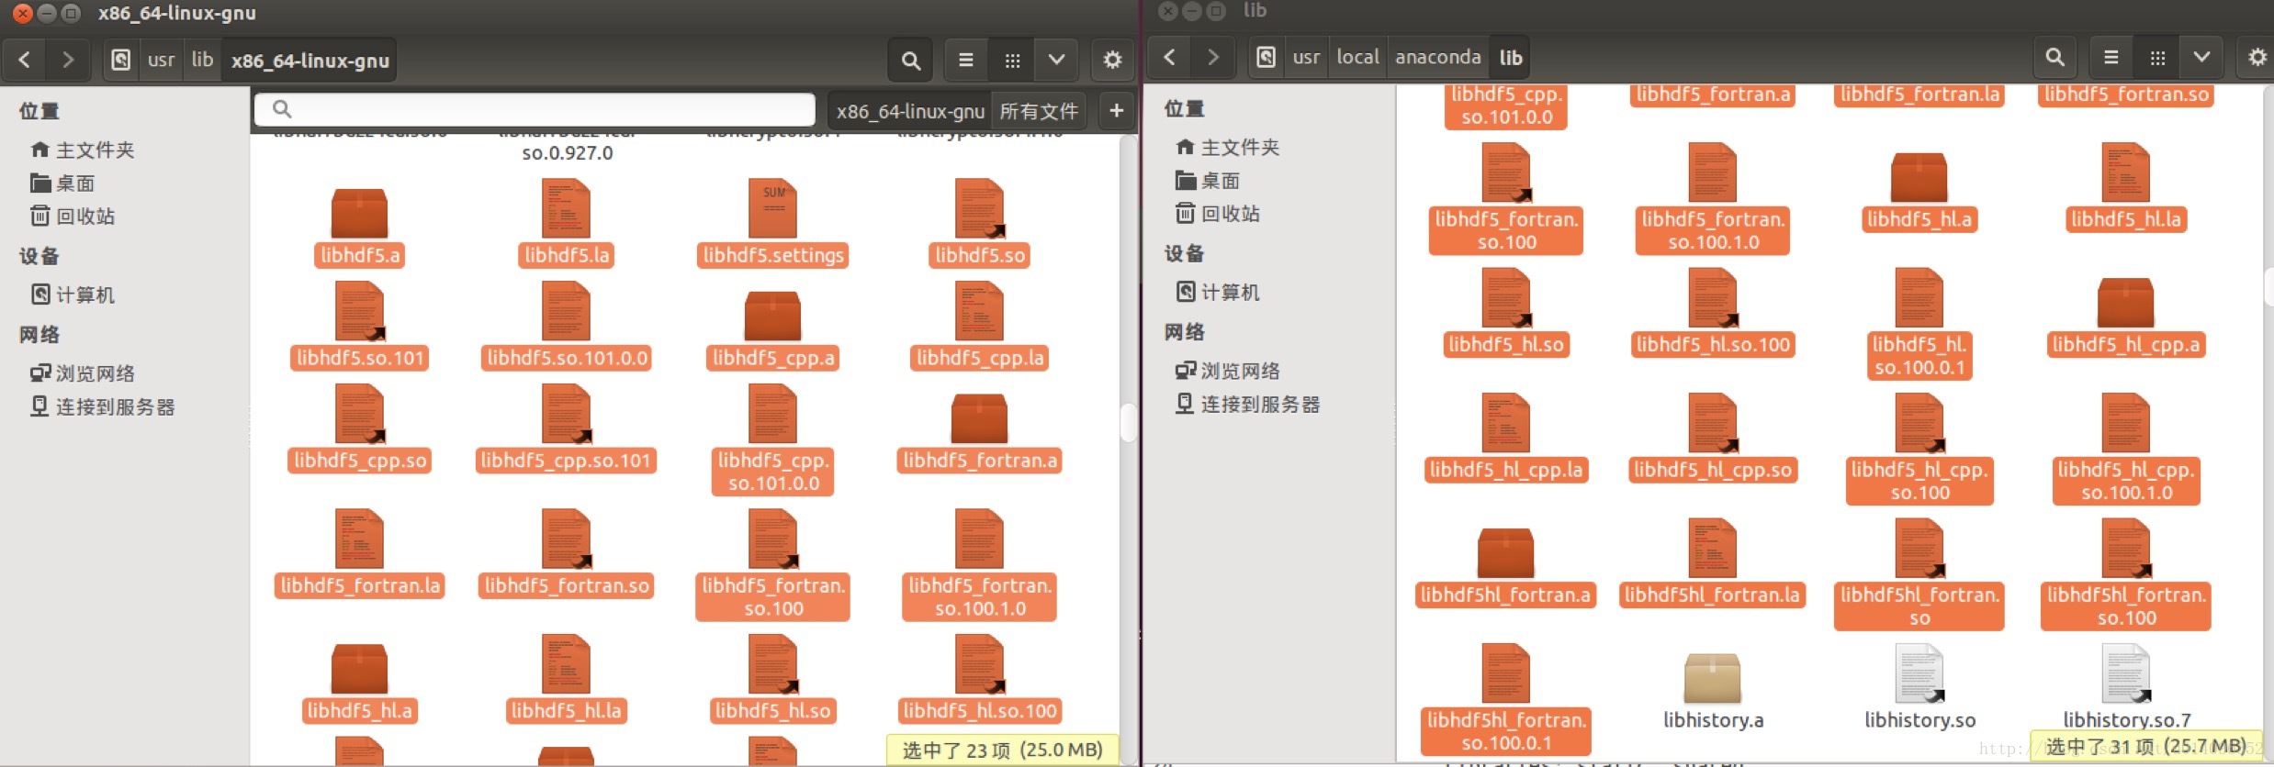The width and height of the screenshot is (2274, 767).
Task: Click 'lib' breadcrumb in x86_64-linux-gnu window
Action: [x=202, y=61]
